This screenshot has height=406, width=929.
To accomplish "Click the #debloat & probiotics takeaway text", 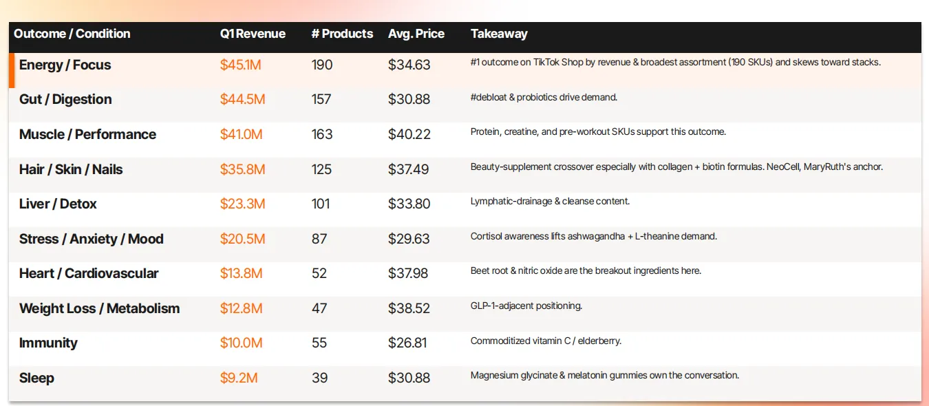I will coord(544,97).
